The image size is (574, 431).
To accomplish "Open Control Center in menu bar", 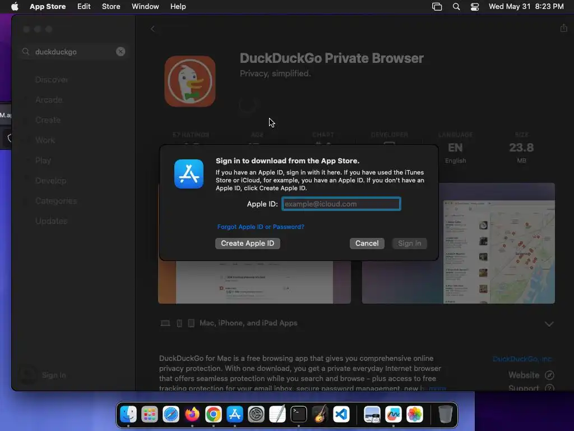I will point(475,7).
